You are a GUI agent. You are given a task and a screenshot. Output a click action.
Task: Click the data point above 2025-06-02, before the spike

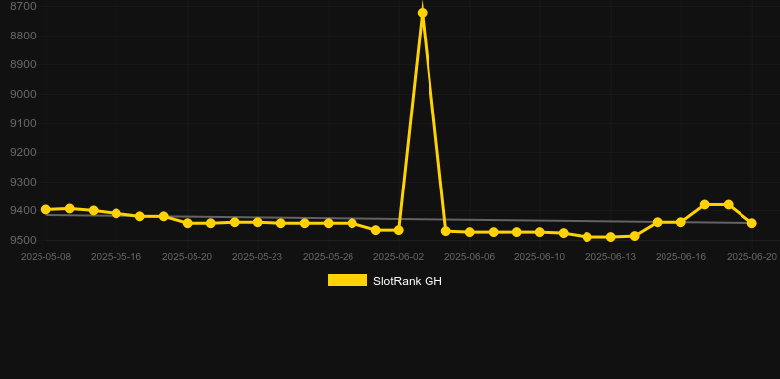(399, 230)
